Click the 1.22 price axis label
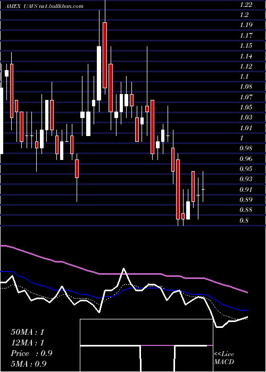 [246, 4]
